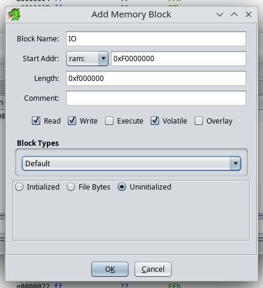
Task: Enable the Execute checkbox
Action: pos(109,121)
